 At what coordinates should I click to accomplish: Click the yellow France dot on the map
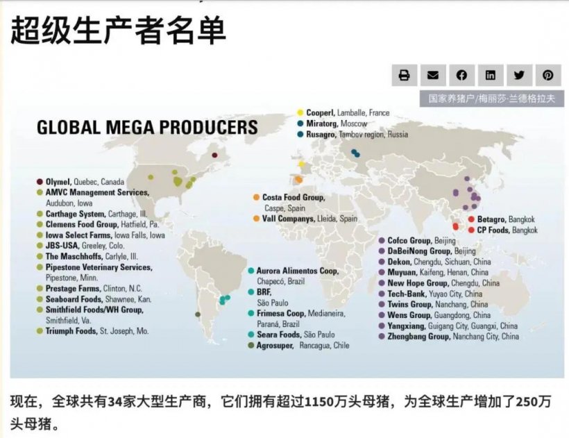tap(301, 164)
